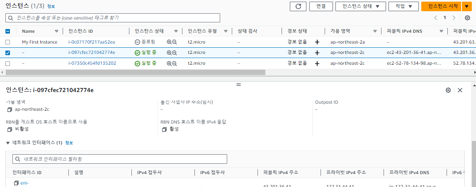Open the eni- network interface link
The image size is (476, 187).
24,183
